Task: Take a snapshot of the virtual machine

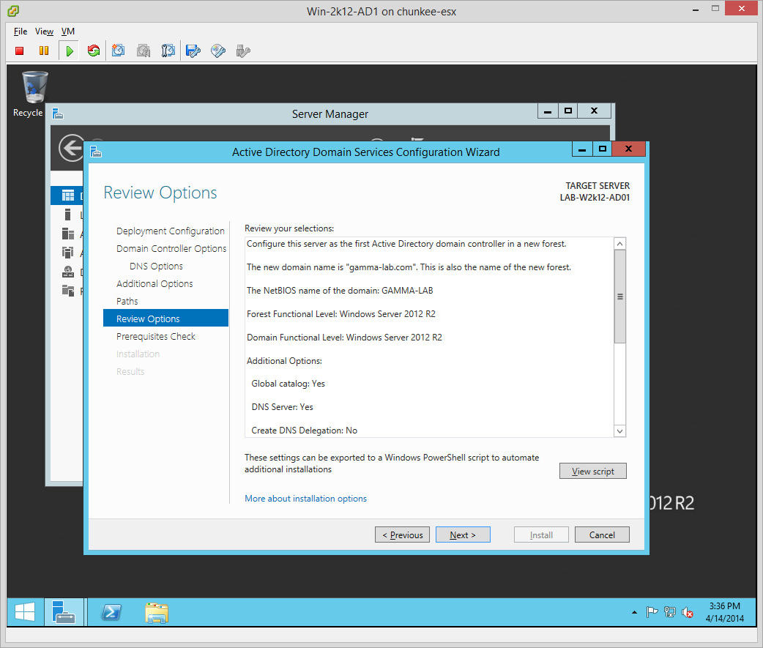Action: 119,51
